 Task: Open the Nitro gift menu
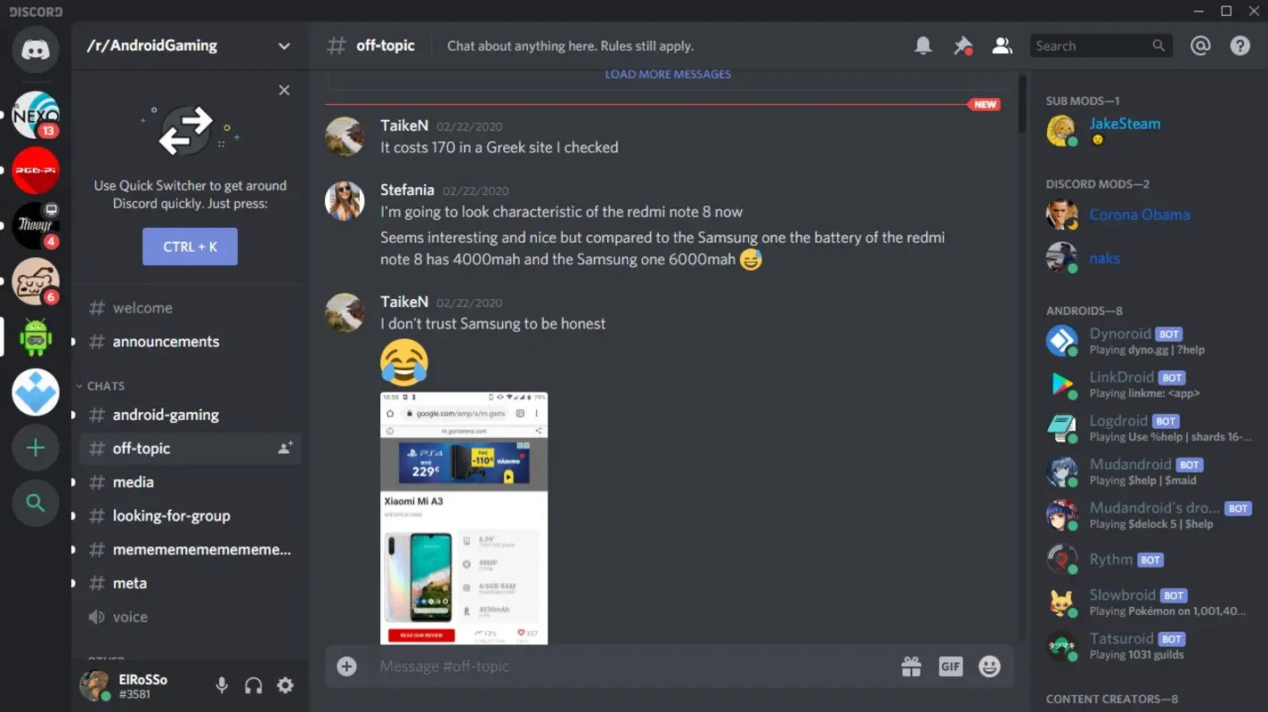pyautogui.click(x=911, y=666)
